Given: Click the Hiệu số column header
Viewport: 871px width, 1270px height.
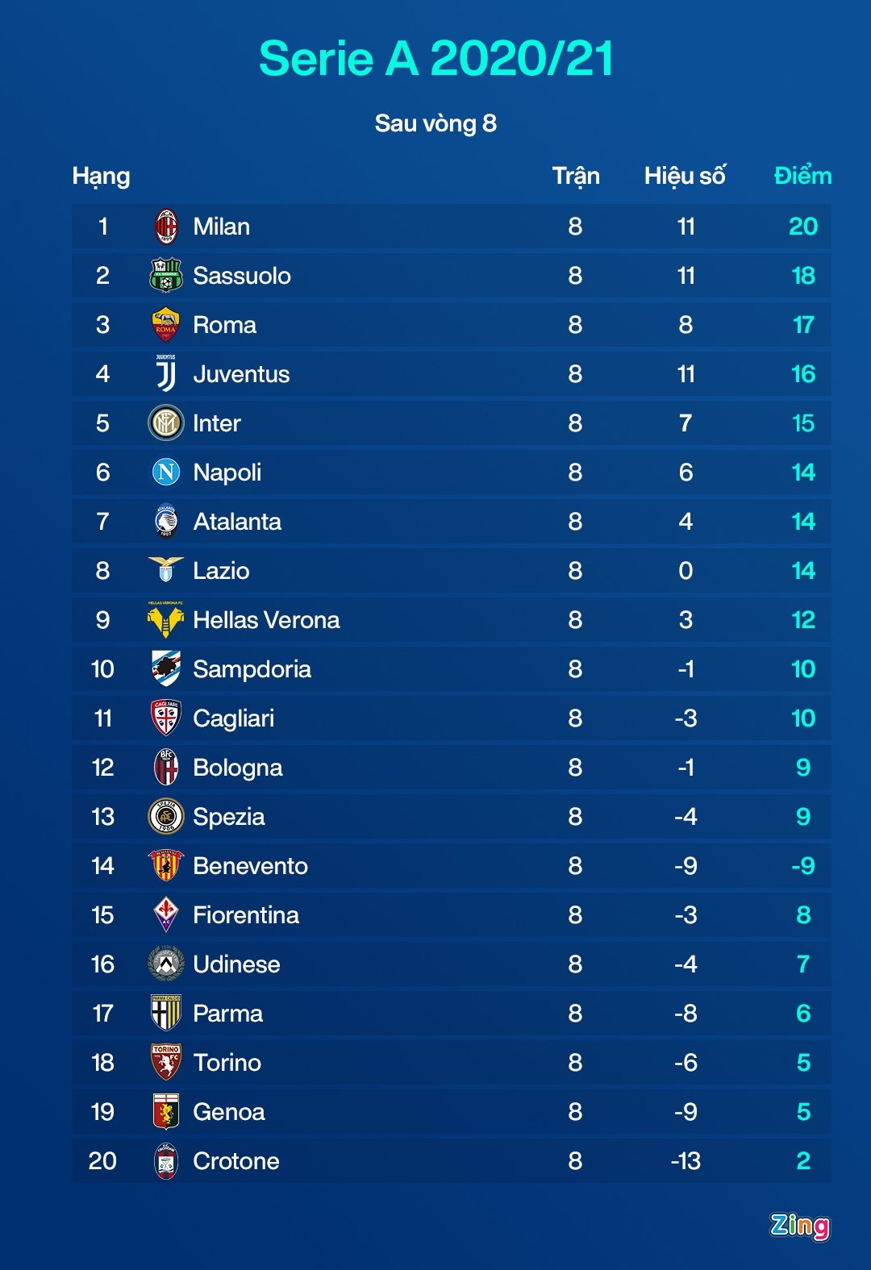Looking at the screenshot, I should (685, 176).
